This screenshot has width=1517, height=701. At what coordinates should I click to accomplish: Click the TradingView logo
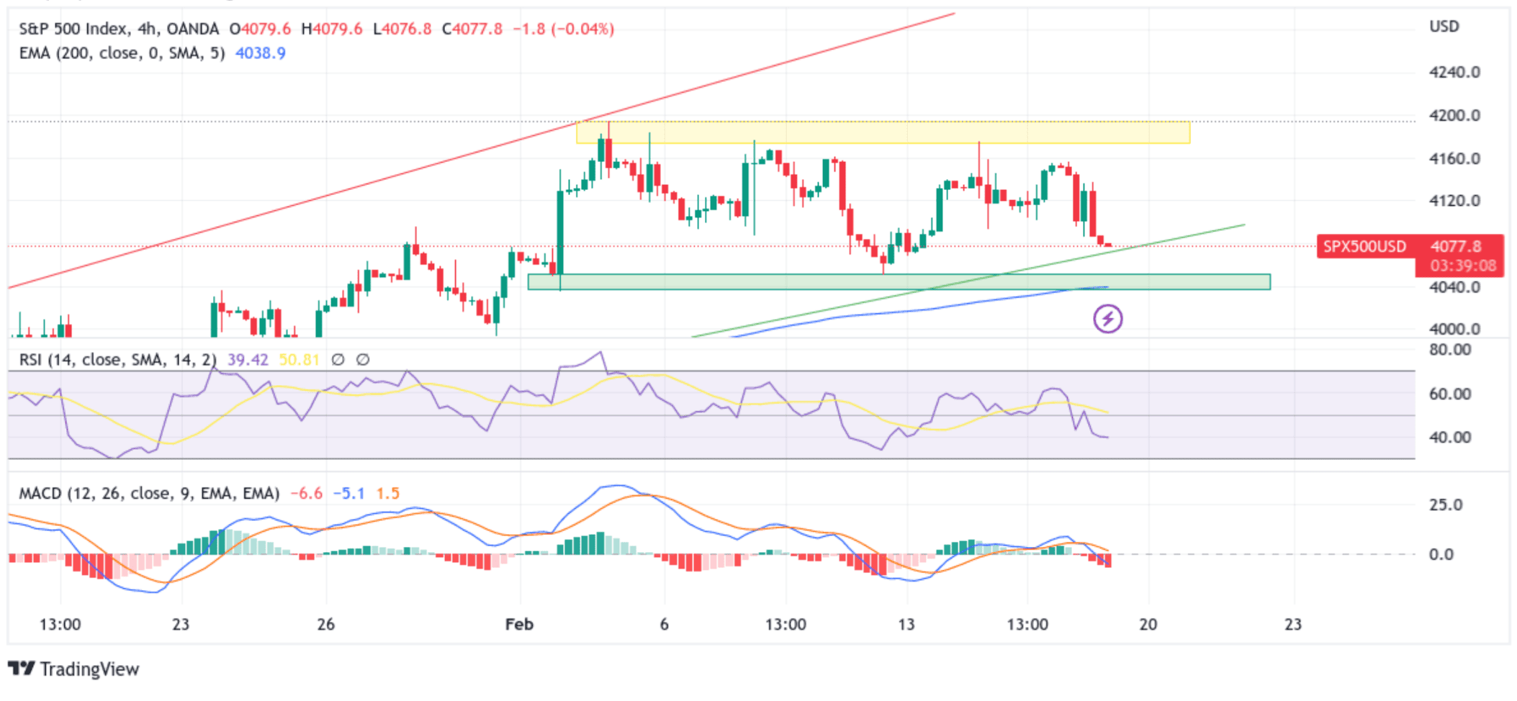pyautogui.click(x=73, y=669)
